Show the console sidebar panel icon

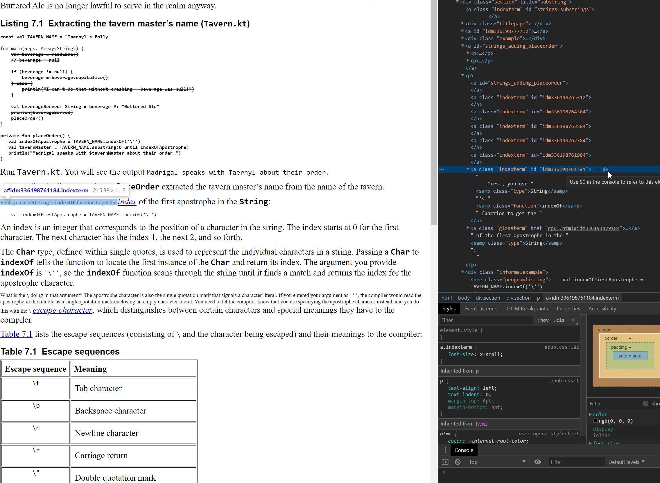tap(445, 462)
